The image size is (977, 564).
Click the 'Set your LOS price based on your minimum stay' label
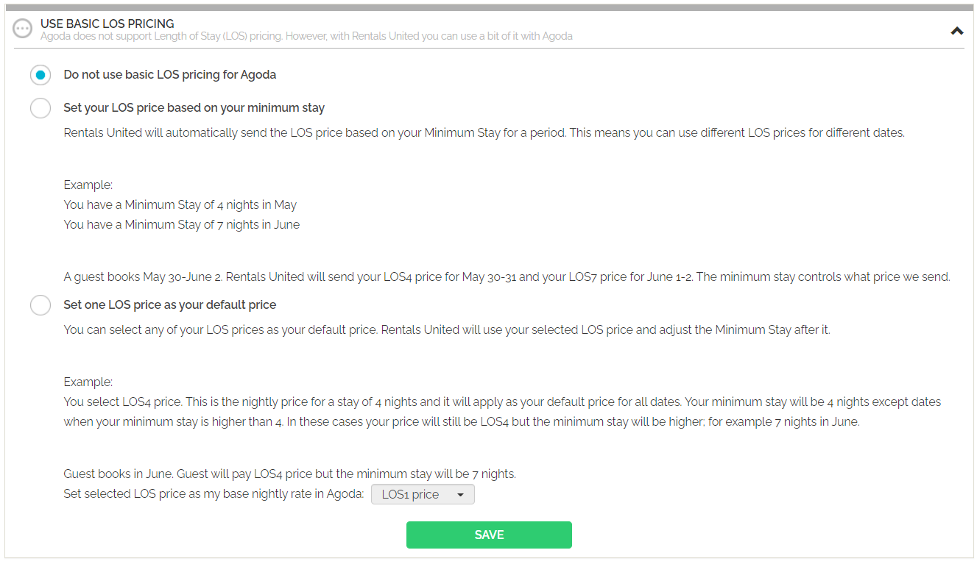[194, 107]
